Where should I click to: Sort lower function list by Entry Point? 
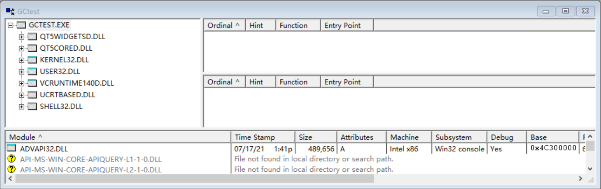tap(347, 82)
